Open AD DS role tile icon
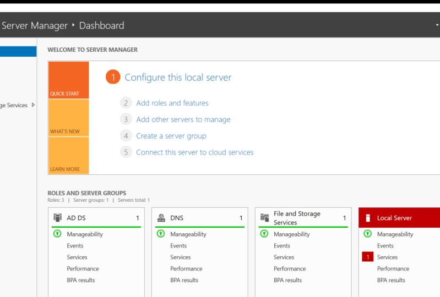440x297 pixels. point(57,218)
